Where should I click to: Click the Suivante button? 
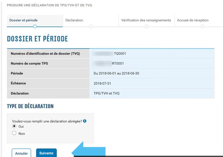[x=46, y=153]
